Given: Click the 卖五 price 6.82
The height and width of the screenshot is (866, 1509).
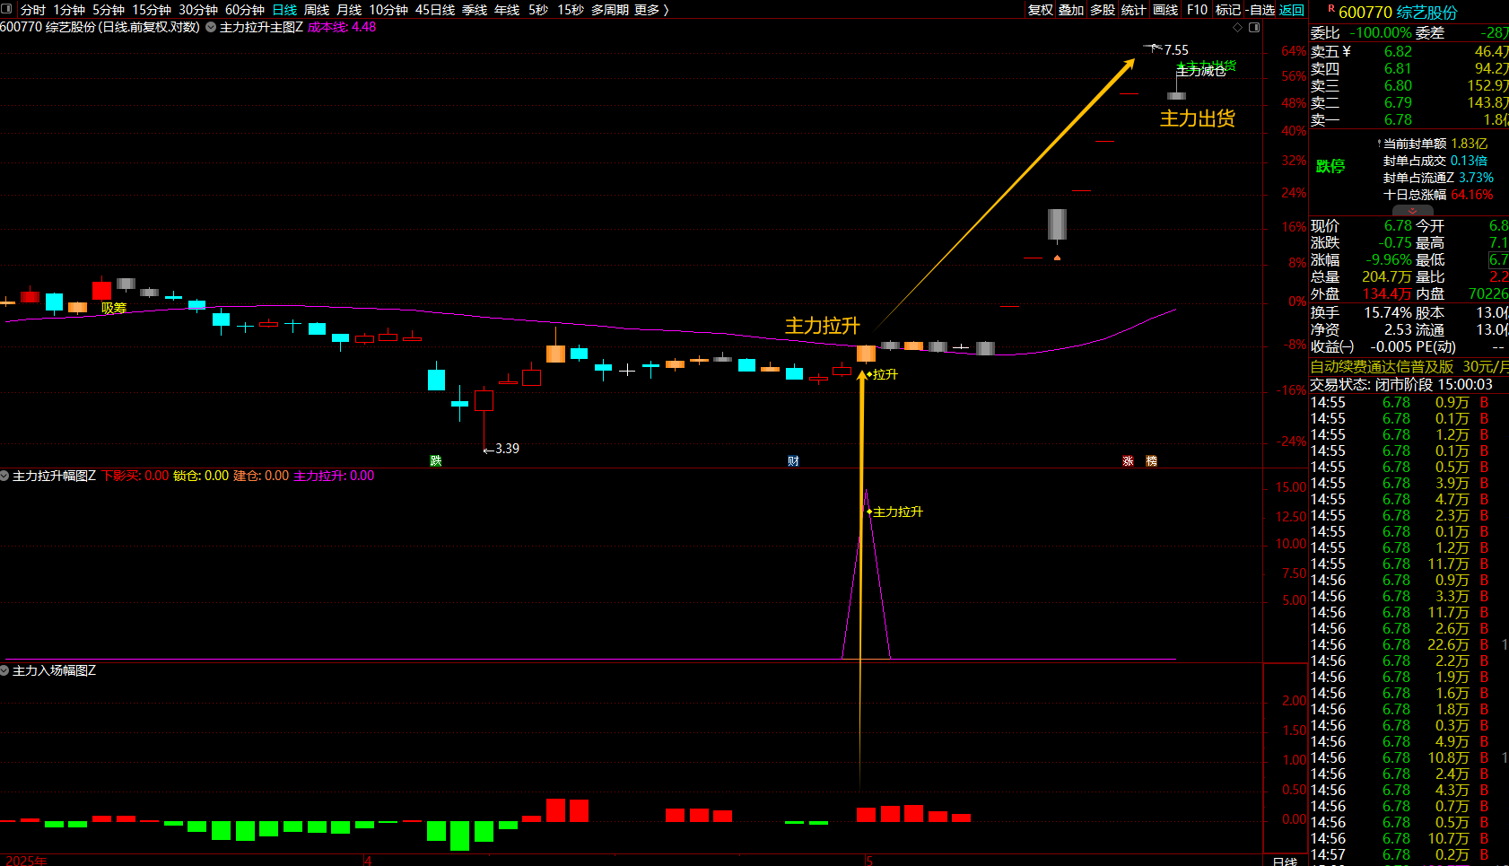Looking at the screenshot, I should [1398, 51].
